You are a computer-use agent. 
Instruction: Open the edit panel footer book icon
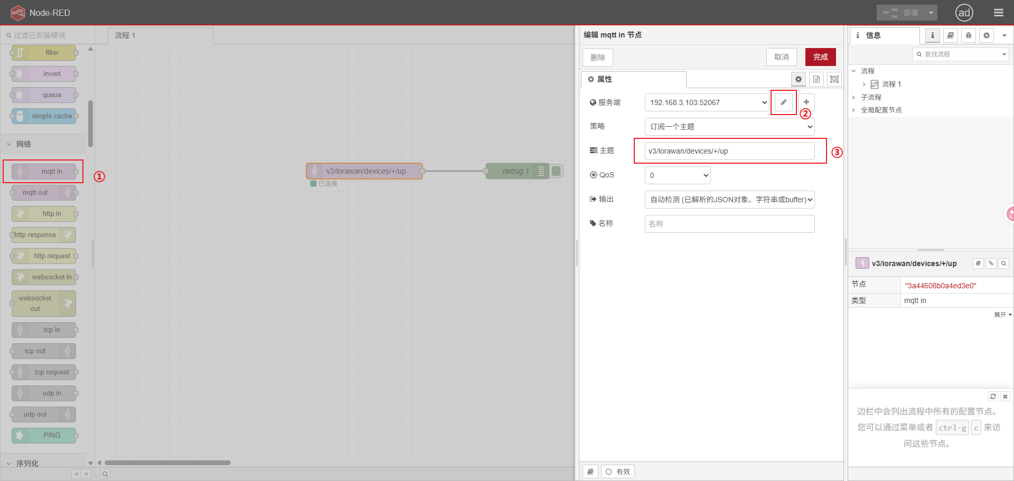(590, 471)
